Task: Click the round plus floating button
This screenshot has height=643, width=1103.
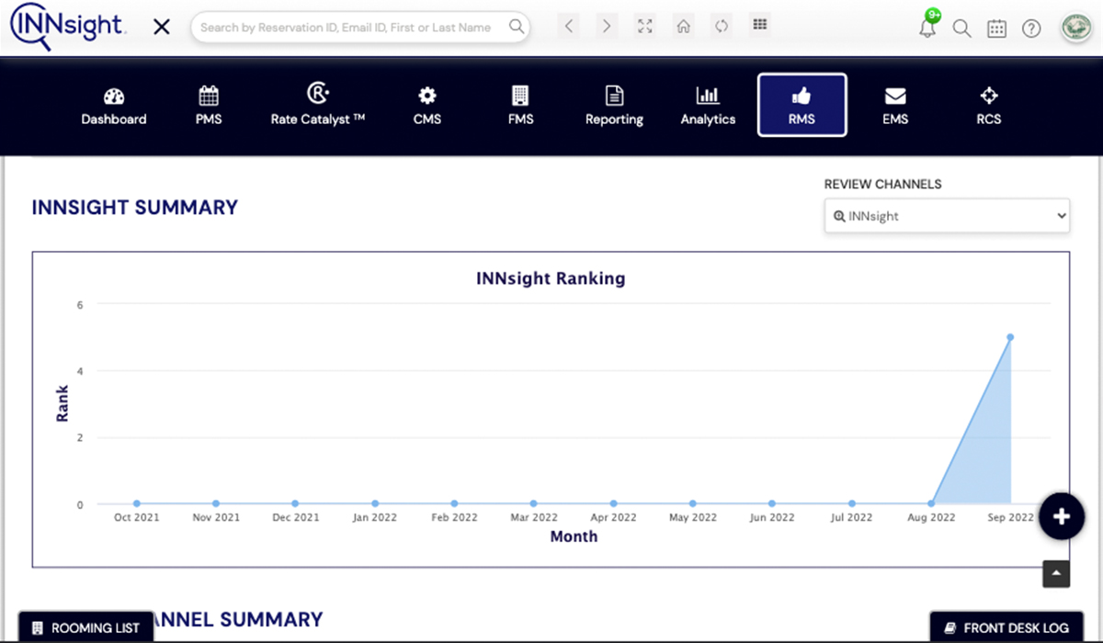Action: click(1062, 515)
